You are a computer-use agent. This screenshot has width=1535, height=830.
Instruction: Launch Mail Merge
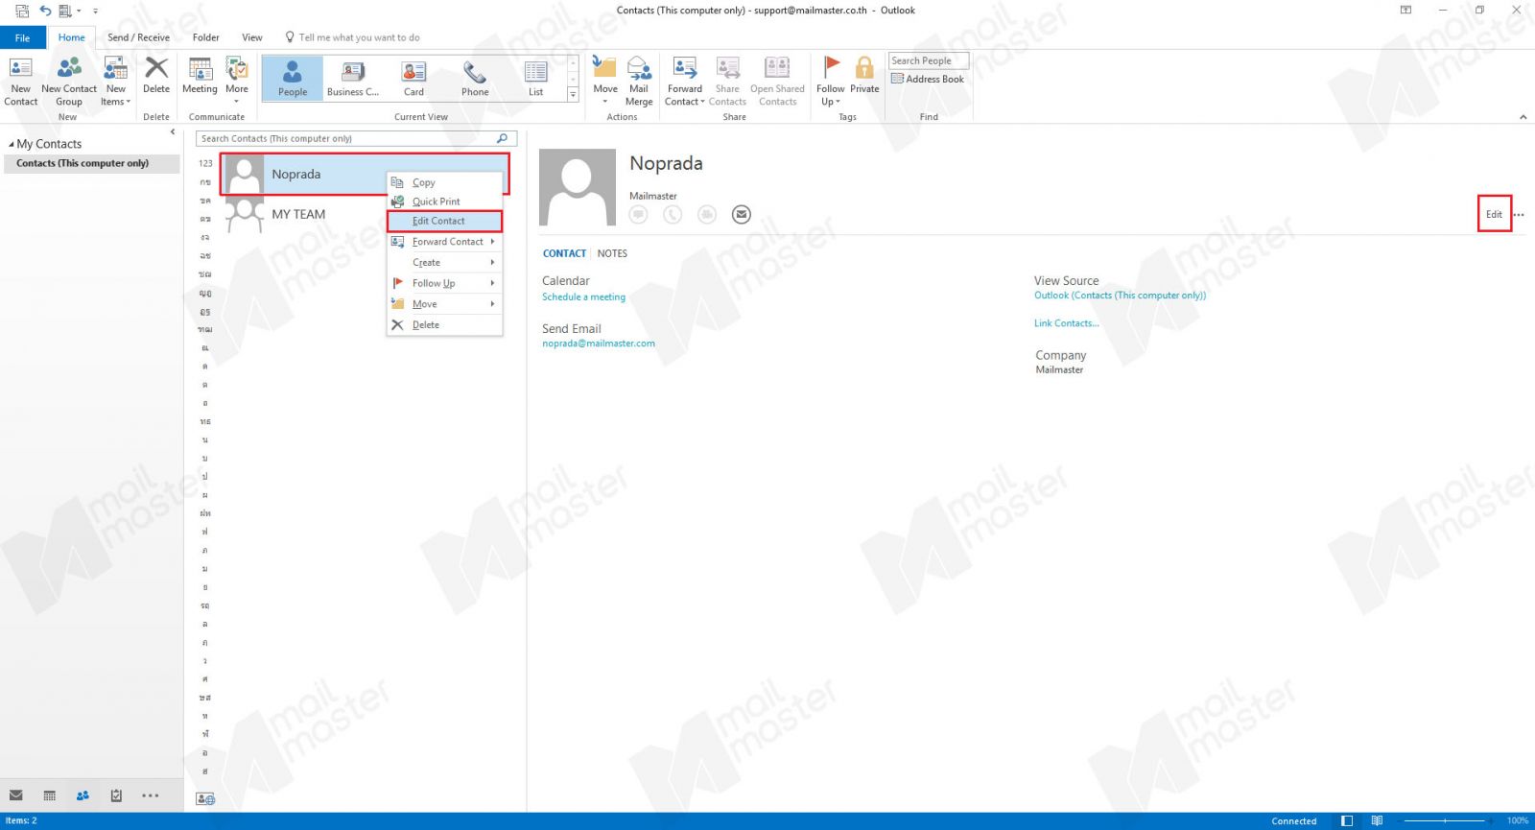click(x=639, y=81)
